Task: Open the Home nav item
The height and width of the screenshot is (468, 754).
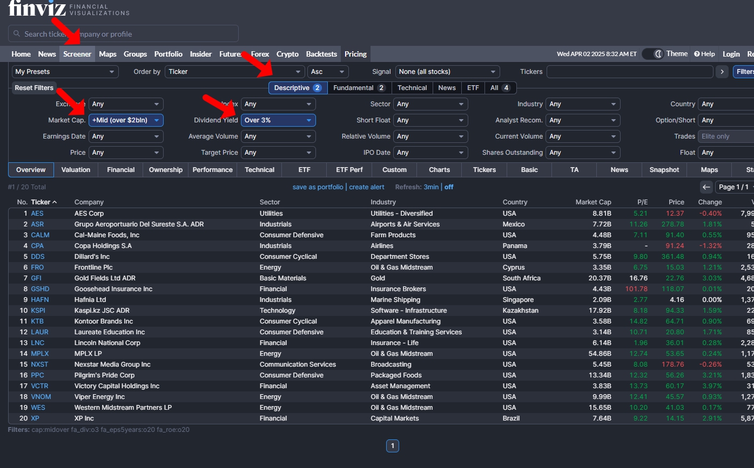Action: 21,54
